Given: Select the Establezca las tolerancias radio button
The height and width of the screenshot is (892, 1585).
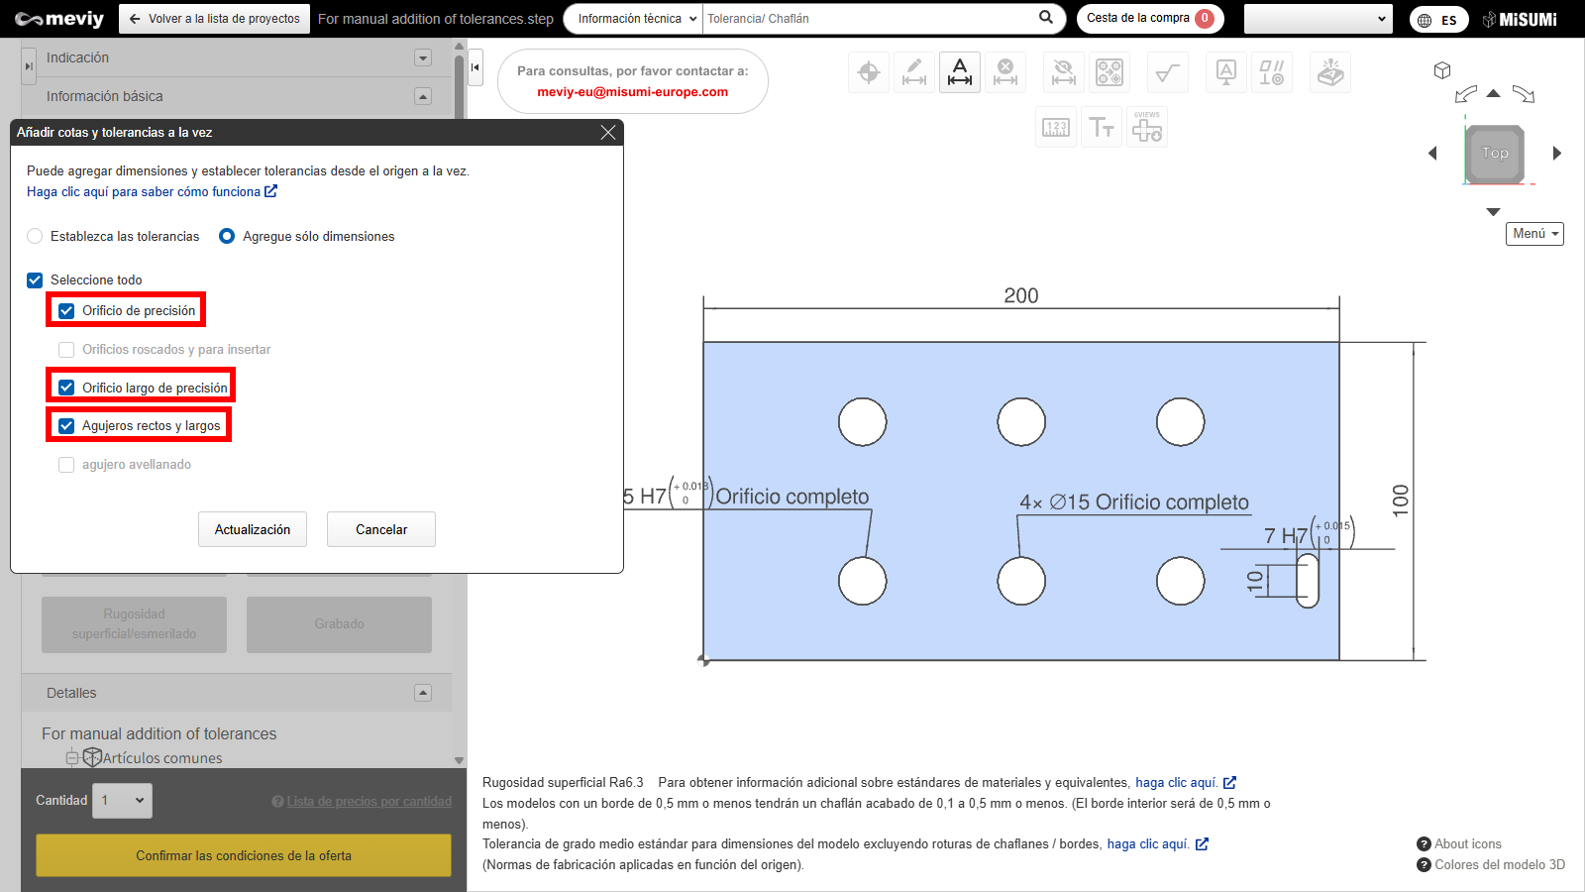Looking at the screenshot, I should pos(35,236).
